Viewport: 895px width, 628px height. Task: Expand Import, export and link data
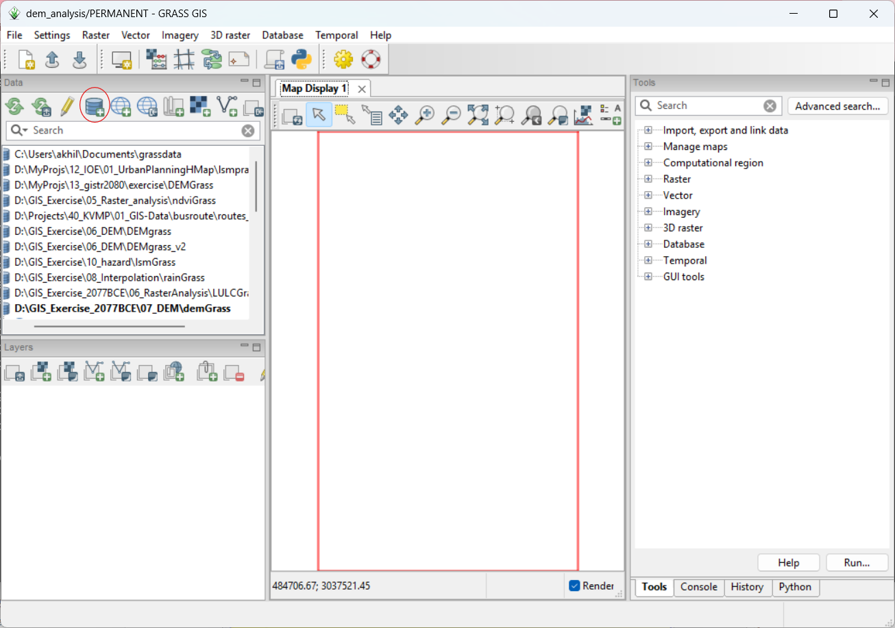[648, 130]
